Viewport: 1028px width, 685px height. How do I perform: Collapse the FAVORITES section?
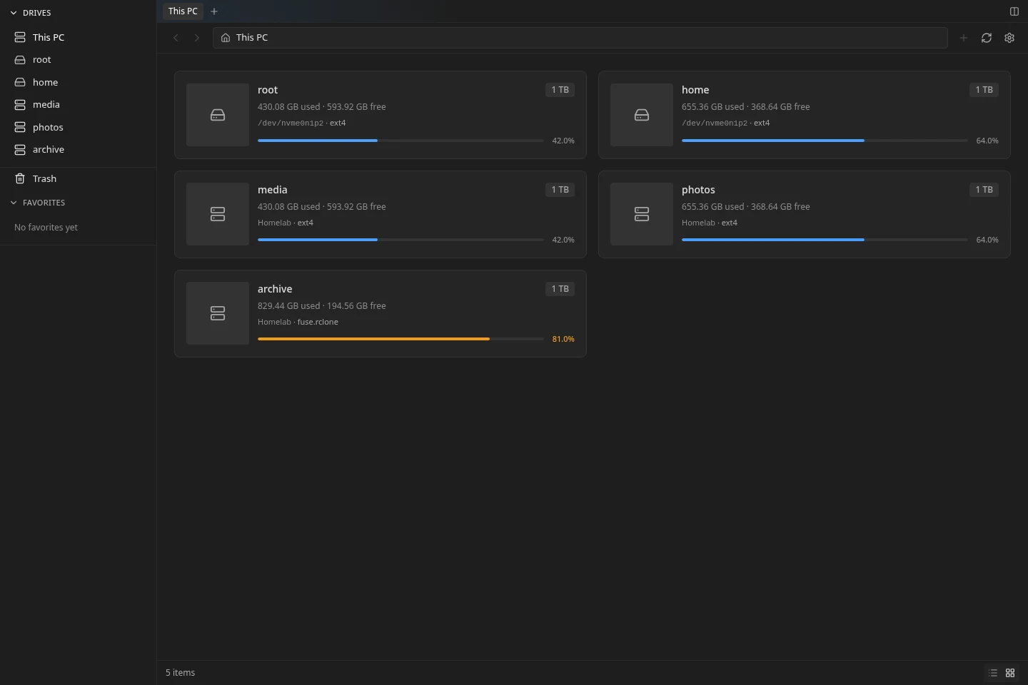tap(14, 203)
